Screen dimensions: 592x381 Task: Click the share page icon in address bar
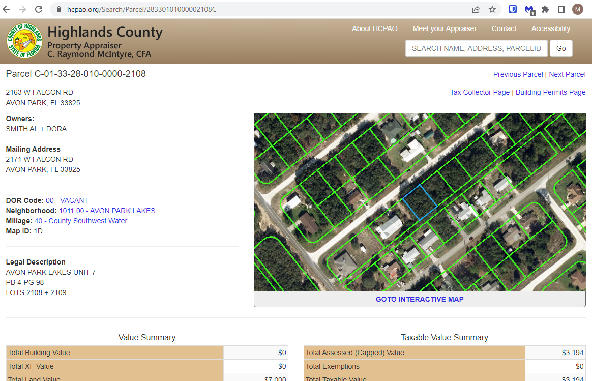[x=476, y=9]
